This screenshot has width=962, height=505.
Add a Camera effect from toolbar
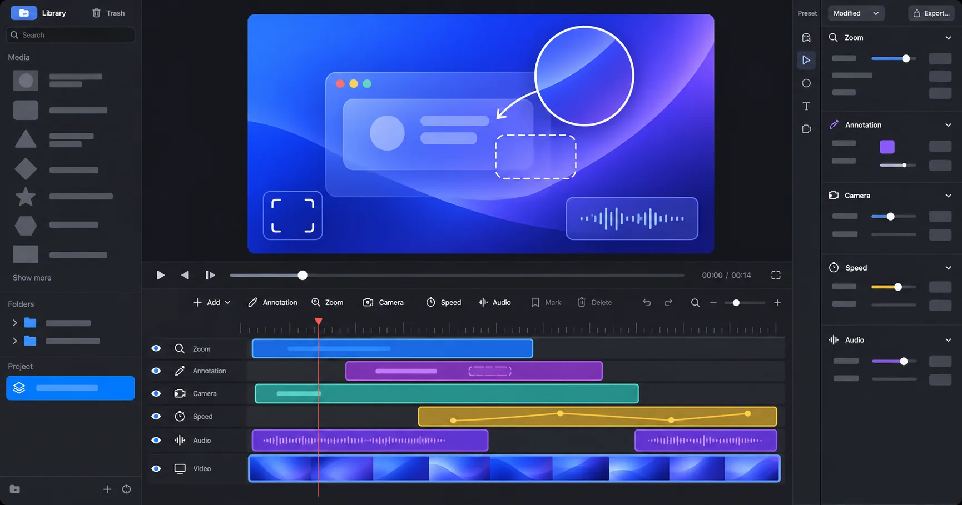coord(383,302)
